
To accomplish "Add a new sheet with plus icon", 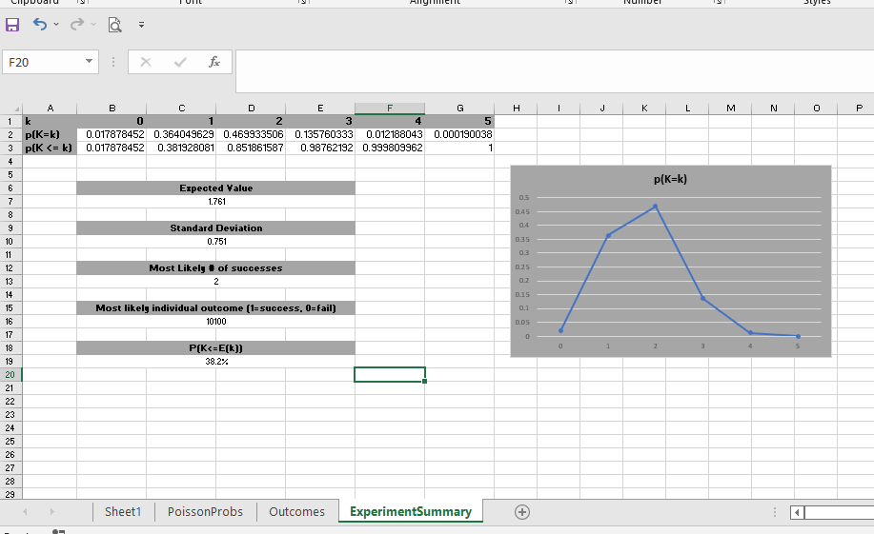I will click(x=521, y=511).
